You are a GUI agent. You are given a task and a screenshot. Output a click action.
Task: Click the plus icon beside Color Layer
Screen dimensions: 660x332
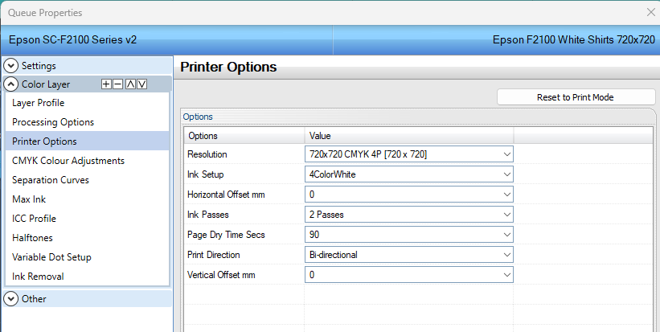(106, 84)
